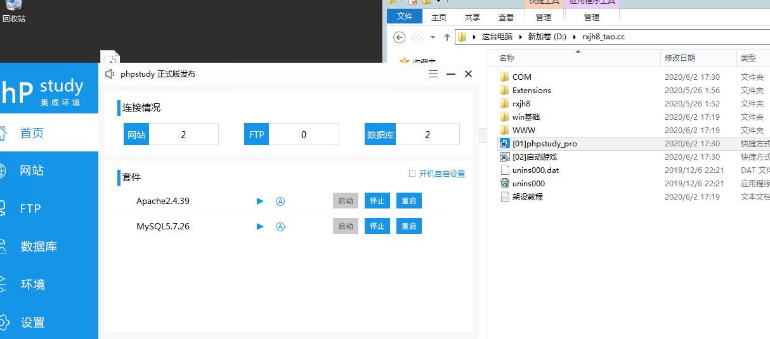The width and height of the screenshot is (770, 339).
Task: Restart the MySQL5.7.26 service
Action: [409, 226]
